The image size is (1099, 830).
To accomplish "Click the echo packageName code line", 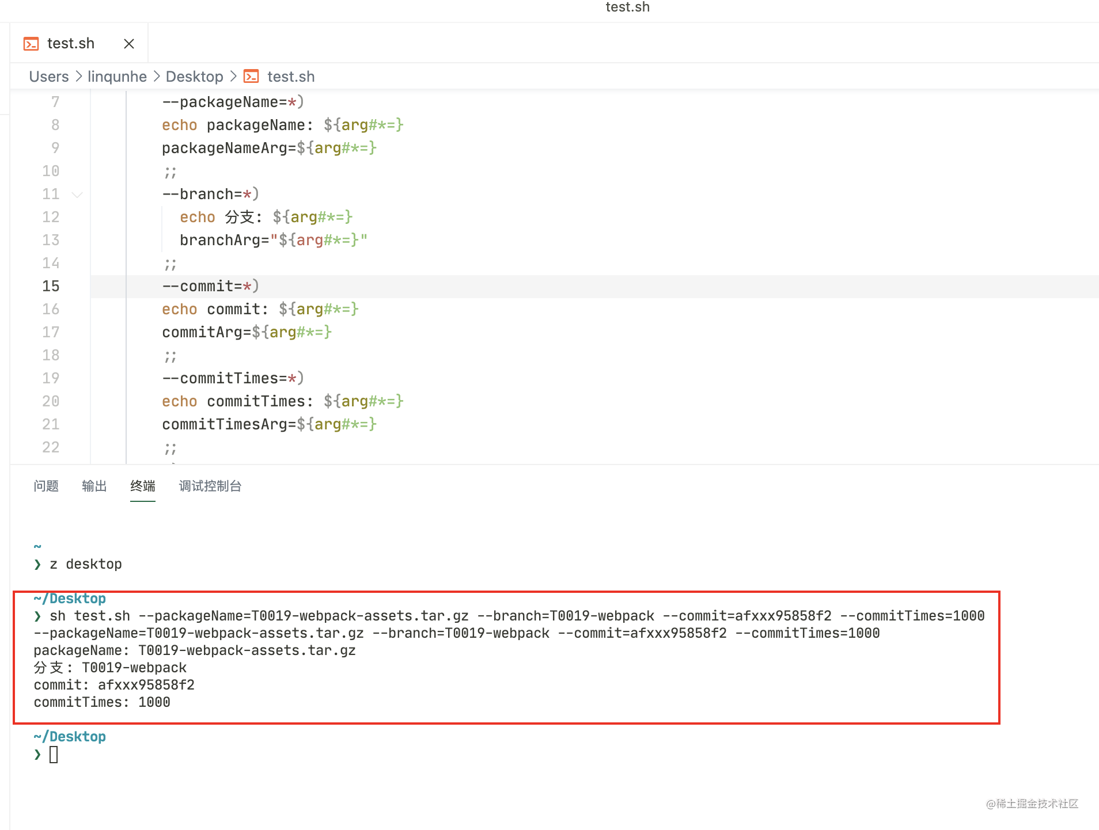I will pyautogui.click(x=283, y=125).
